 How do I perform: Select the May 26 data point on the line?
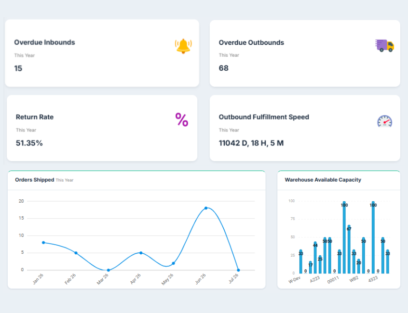coord(173,263)
